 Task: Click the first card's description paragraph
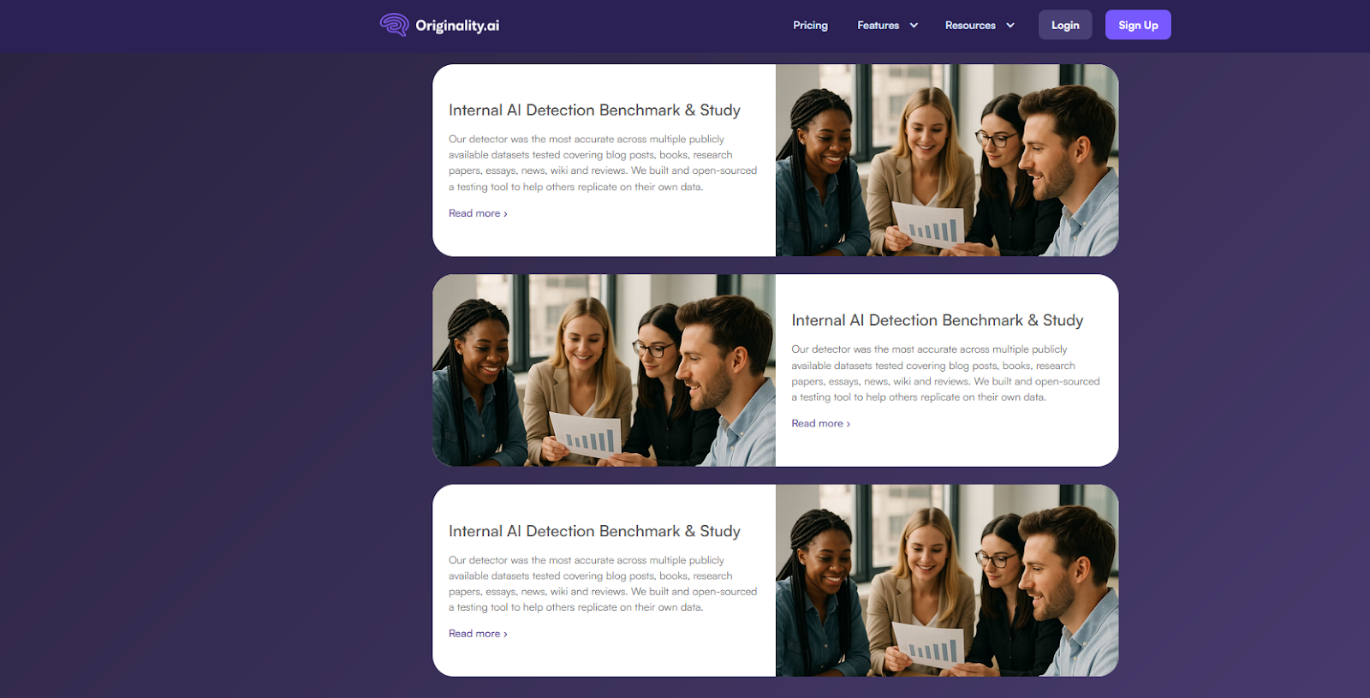click(603, 163)
